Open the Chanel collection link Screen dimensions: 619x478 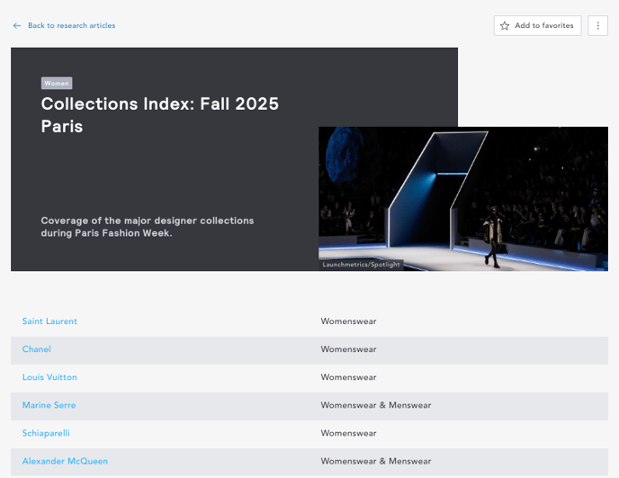point(37,349)
